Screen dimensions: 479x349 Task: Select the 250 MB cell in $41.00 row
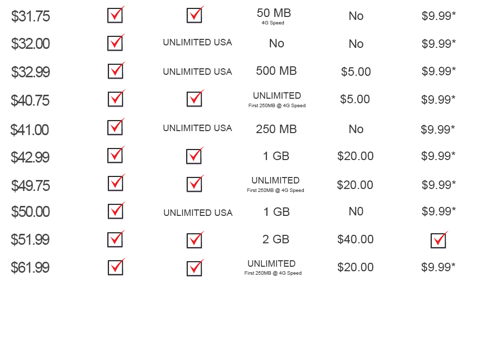click(x=276, y=129)
